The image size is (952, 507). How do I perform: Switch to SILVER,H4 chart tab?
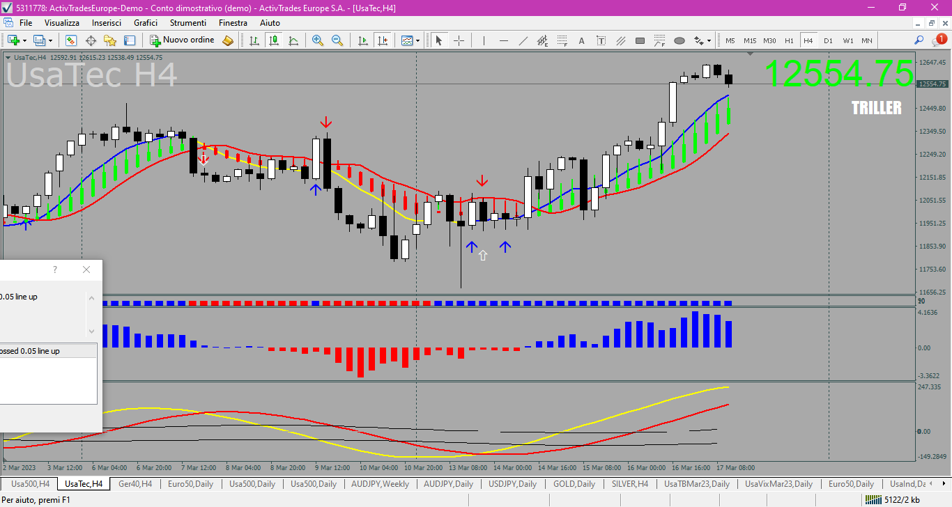coord(630,483)
